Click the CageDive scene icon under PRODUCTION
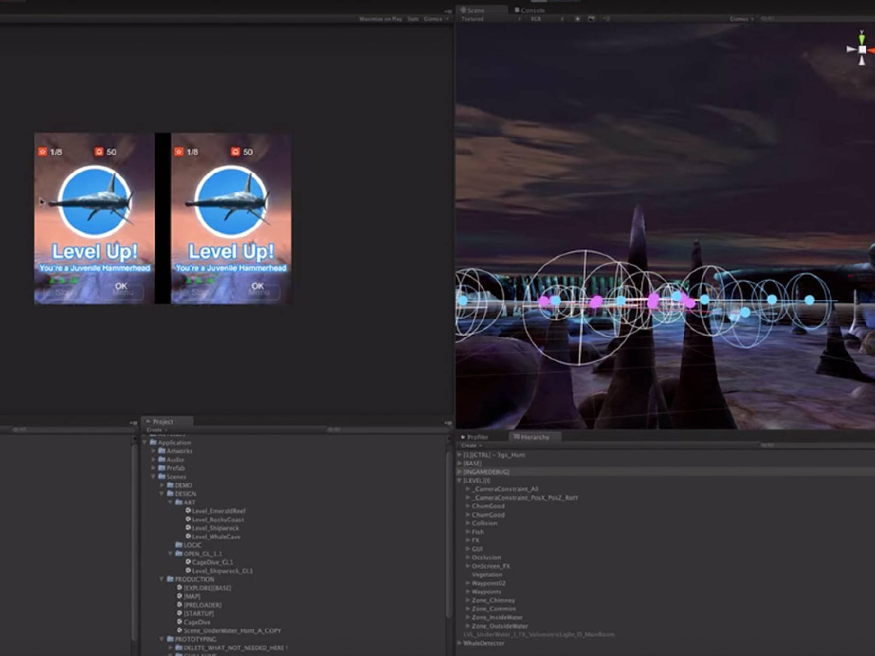The height and width of the screenshot is (656, 875). [179, 622]
